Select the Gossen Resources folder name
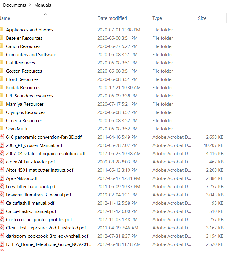Screen dimensions: 251x253 coord(24,71)
